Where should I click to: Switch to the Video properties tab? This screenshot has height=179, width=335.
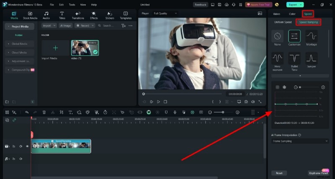276,14
